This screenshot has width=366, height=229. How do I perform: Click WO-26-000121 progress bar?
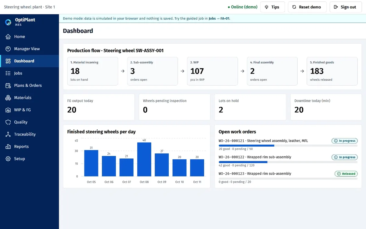tap(288, 146)
